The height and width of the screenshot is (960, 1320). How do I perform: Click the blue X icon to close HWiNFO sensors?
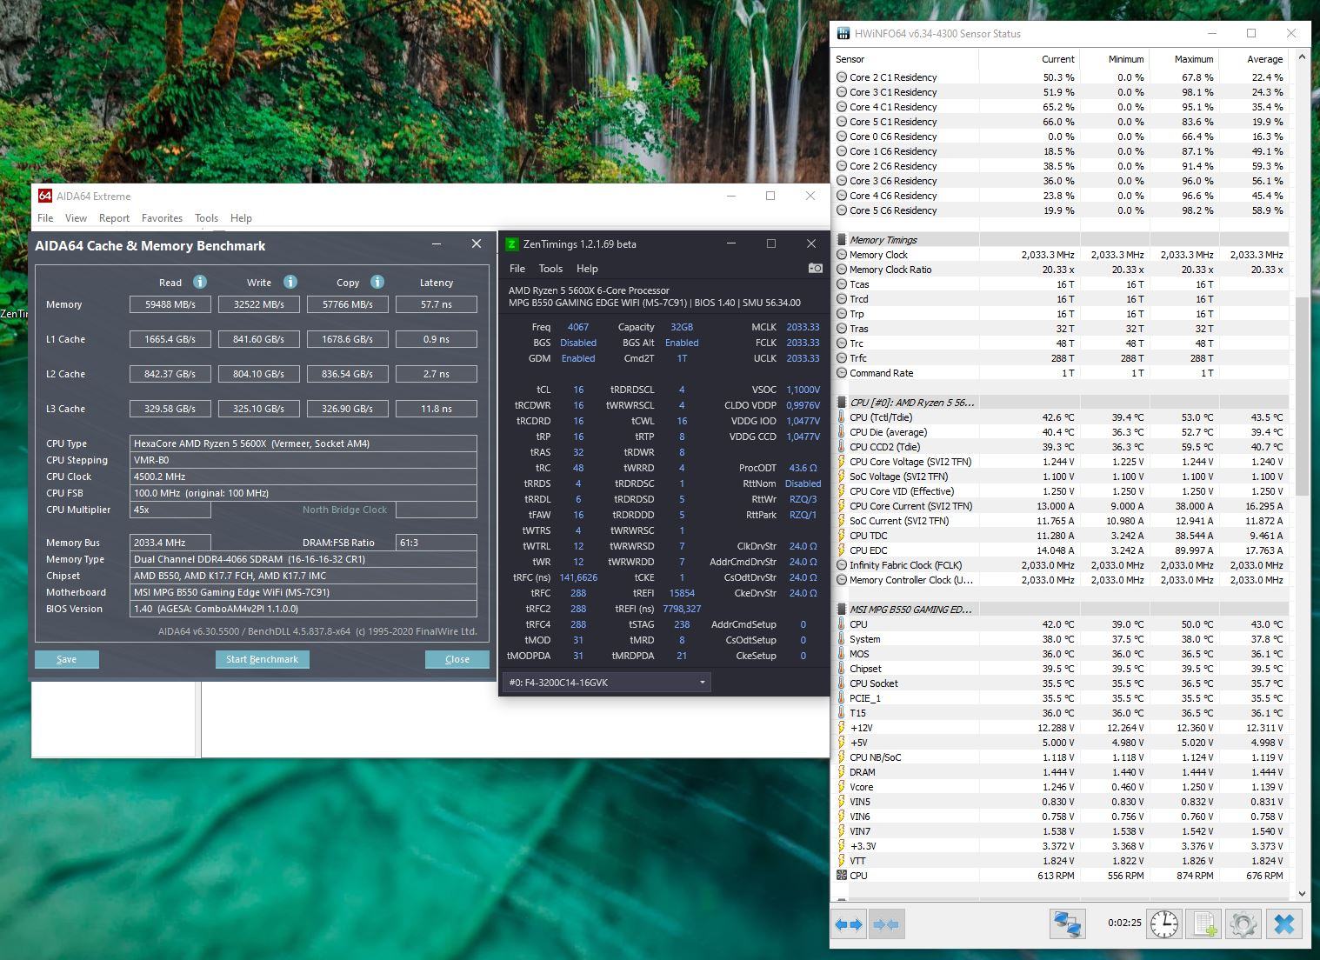1284,924
